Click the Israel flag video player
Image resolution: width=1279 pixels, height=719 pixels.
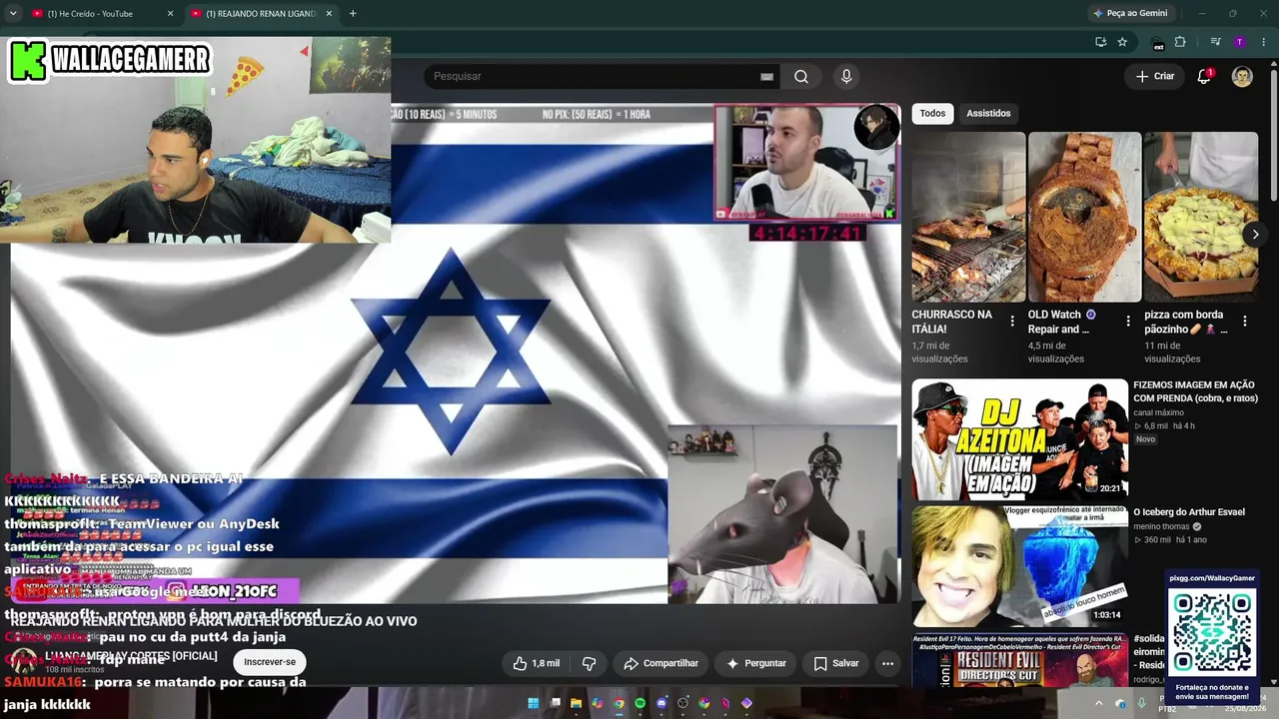click(456, 354)
